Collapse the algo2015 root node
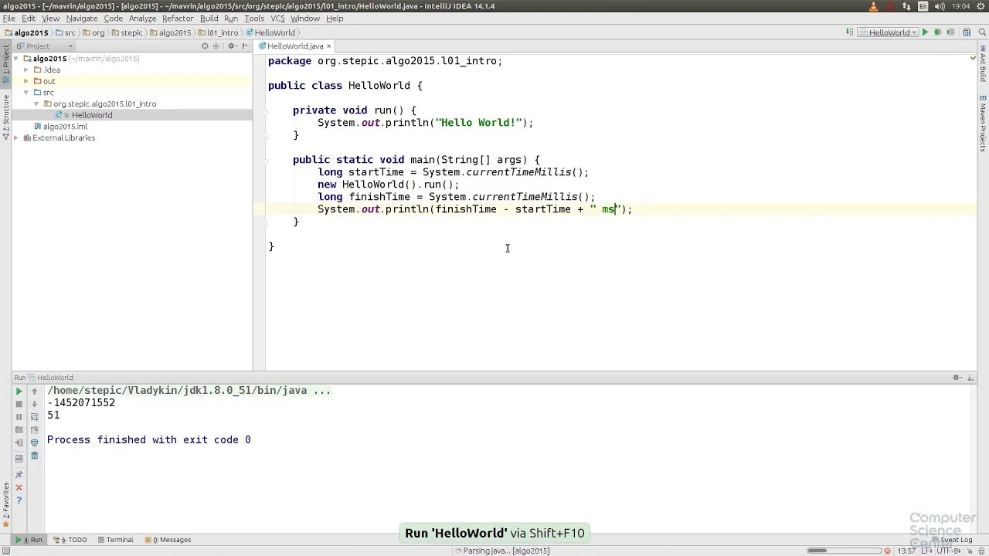Screen dimensions: 989x556 (x=16, y=59)
